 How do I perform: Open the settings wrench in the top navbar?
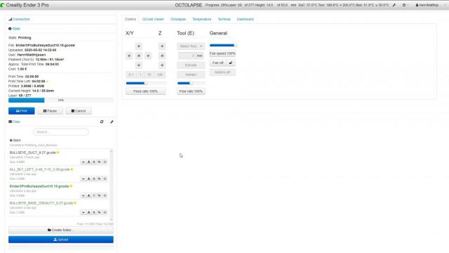coord(394,5)
